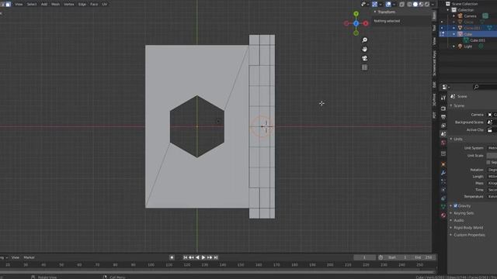Screen dimensions: 497x279
Task: Toggle Separate Units checkbox under Unit Scale
Action: 488,162
